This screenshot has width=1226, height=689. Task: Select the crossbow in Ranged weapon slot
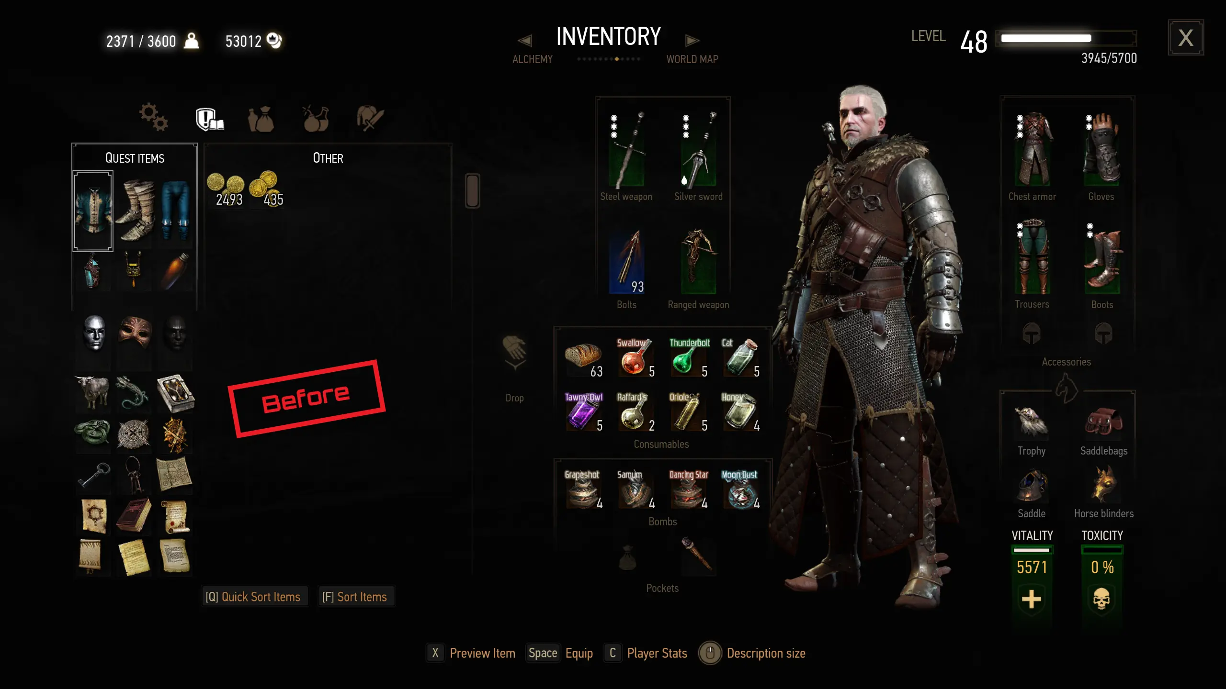[698, 261]
